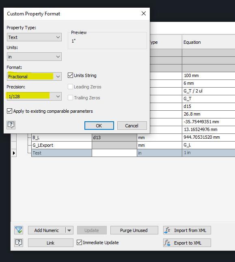Click the Purge Unused button
Screen dimensions: 235x262
click(x=134, y=230)
